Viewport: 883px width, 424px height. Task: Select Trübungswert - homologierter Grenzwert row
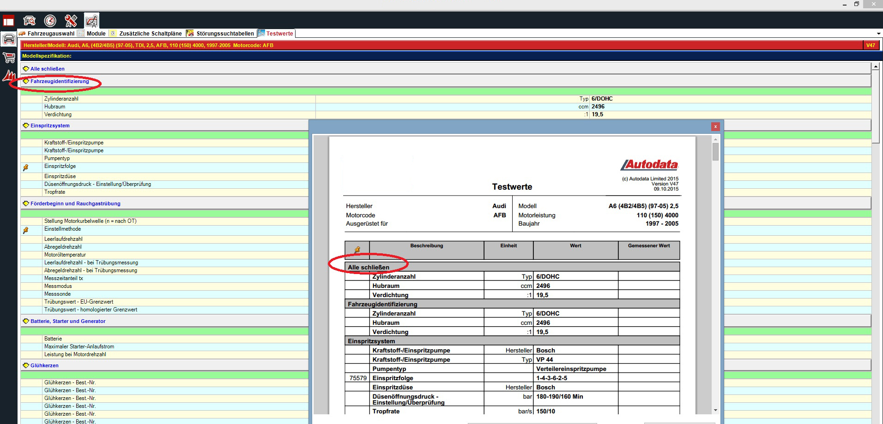164,310
